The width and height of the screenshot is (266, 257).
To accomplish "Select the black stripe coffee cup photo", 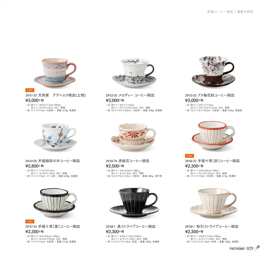I will [x=134, y=202].
